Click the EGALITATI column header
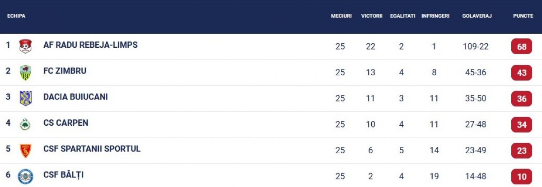Viewport: 542px width, 187px height. [x=402, y=16]
